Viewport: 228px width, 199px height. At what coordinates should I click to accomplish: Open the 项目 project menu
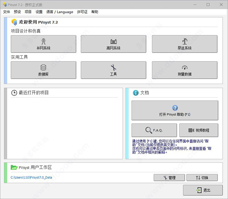[x=28, y=12]
